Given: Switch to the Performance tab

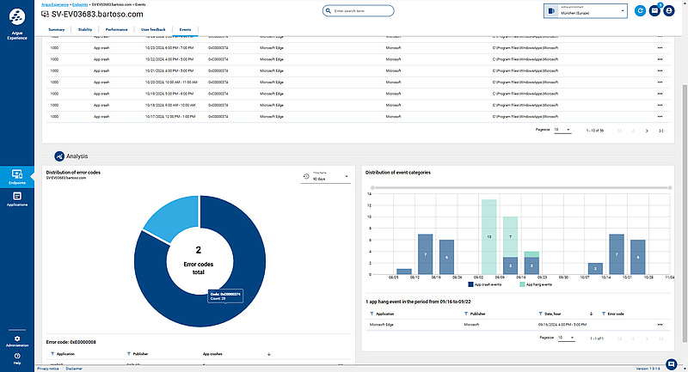Looking at the screenshot, I should [117, 29].
